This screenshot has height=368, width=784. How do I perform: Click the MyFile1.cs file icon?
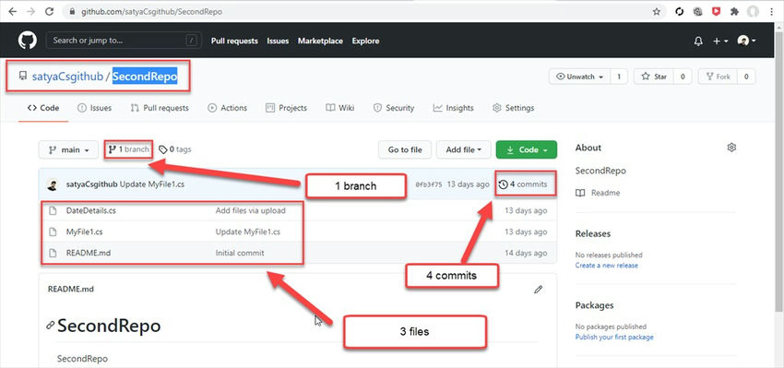click(x=53, y=232)
